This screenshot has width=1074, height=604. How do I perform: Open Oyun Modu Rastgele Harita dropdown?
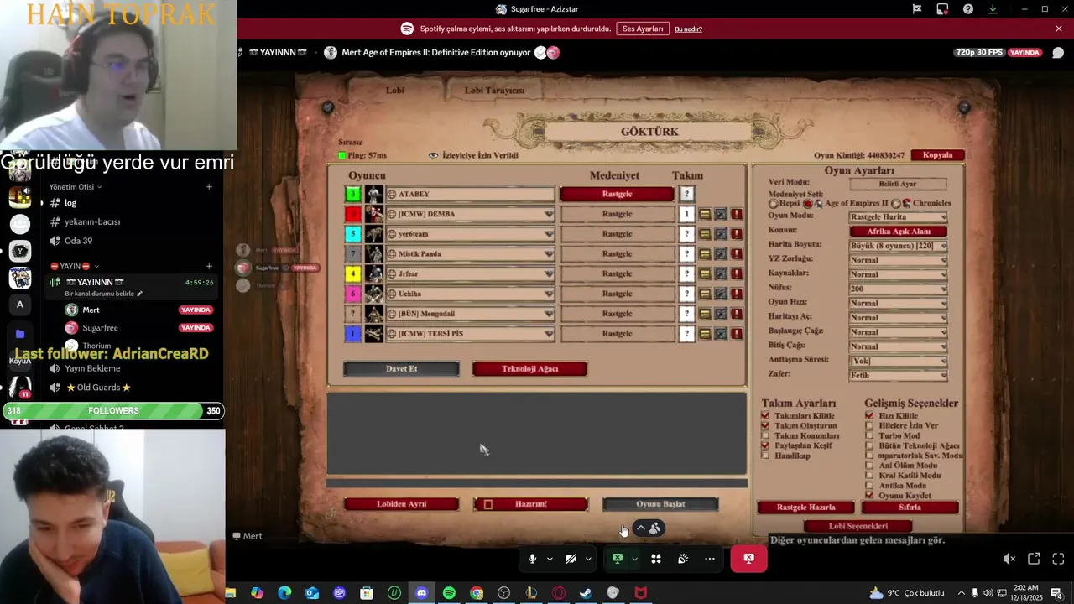[898, 217]
